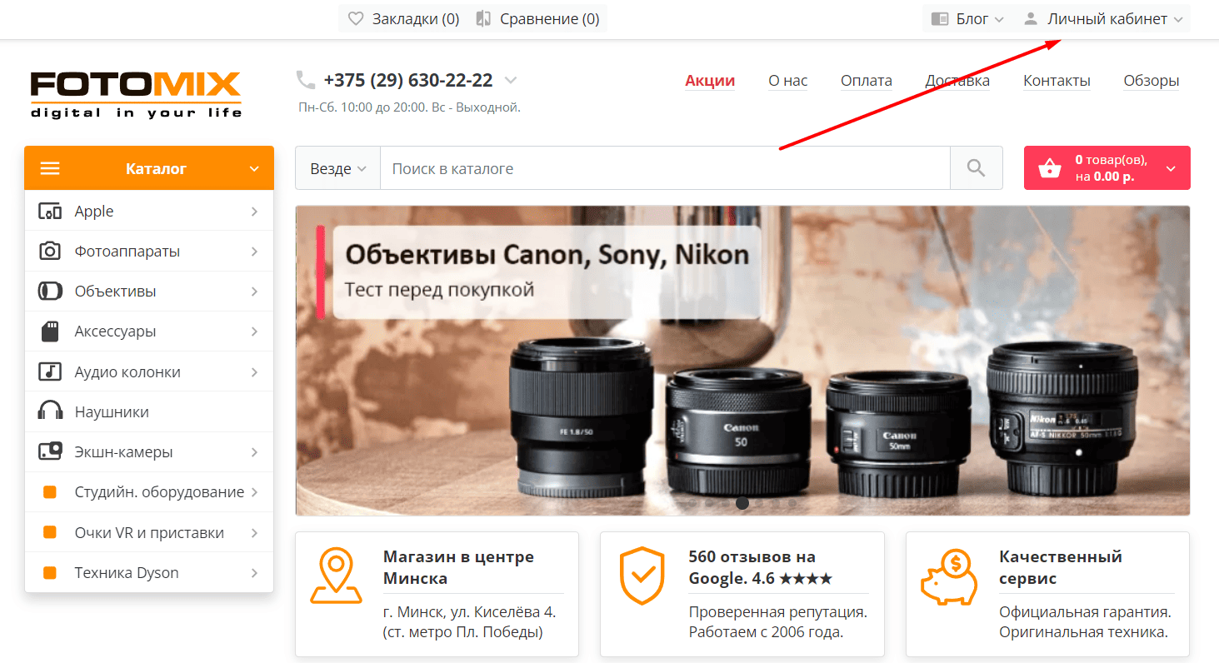Click the 0 товар(ов) cart button
This screenshot has width=1219, height=663.
pos(1107,168)
